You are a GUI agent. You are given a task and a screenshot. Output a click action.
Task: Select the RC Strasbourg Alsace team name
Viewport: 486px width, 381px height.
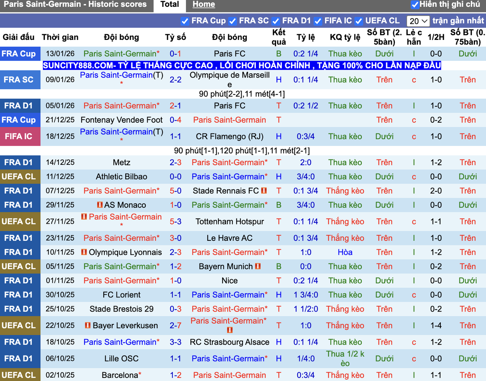(x=230, y=342)
